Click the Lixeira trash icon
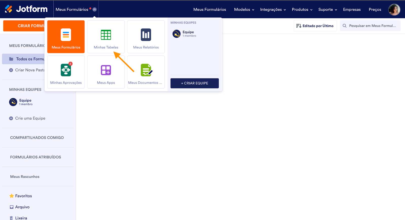The width and height of the screenshot is (405, 220). (11, 218)
